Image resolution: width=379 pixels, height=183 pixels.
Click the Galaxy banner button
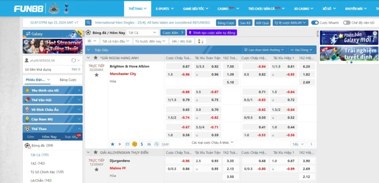coord(53,34)
